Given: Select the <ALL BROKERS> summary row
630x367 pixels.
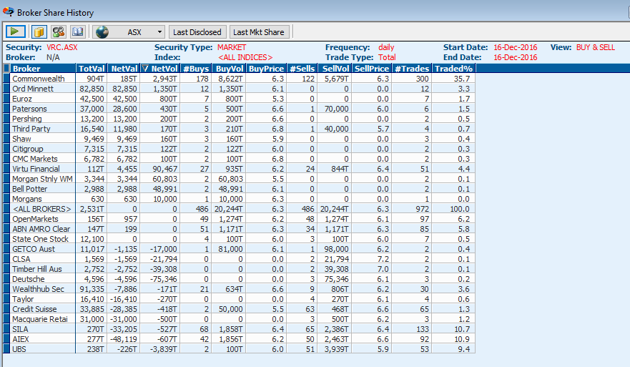Looking at the screenshot, I should [x=240, y=209].
